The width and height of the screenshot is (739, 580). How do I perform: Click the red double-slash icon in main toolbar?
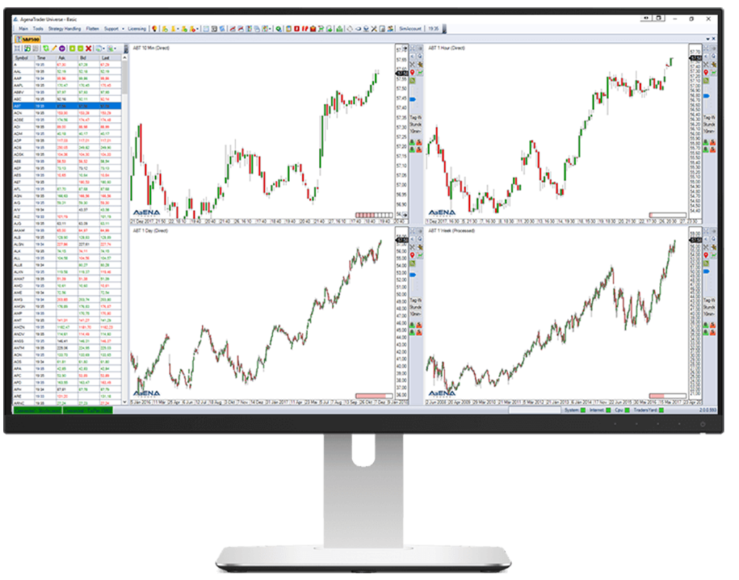click(305, 29)
